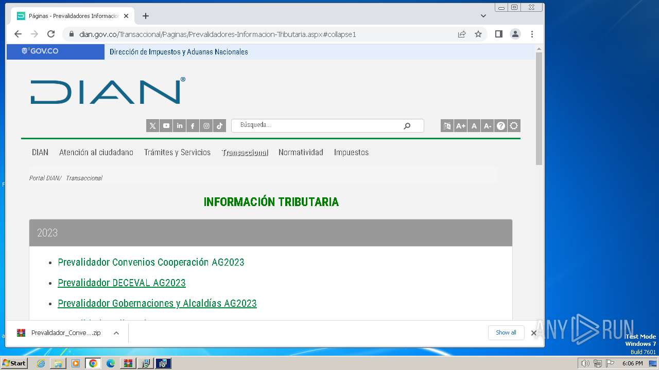The width and height of the screenshot is (659, 370).
Task: Click Show all downloads
Action: [506, 332]
